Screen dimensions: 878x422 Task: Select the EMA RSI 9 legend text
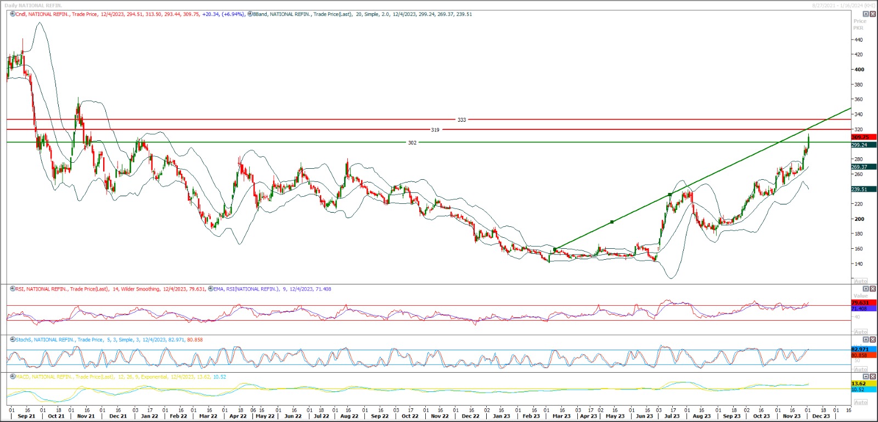tap(272, 289)
